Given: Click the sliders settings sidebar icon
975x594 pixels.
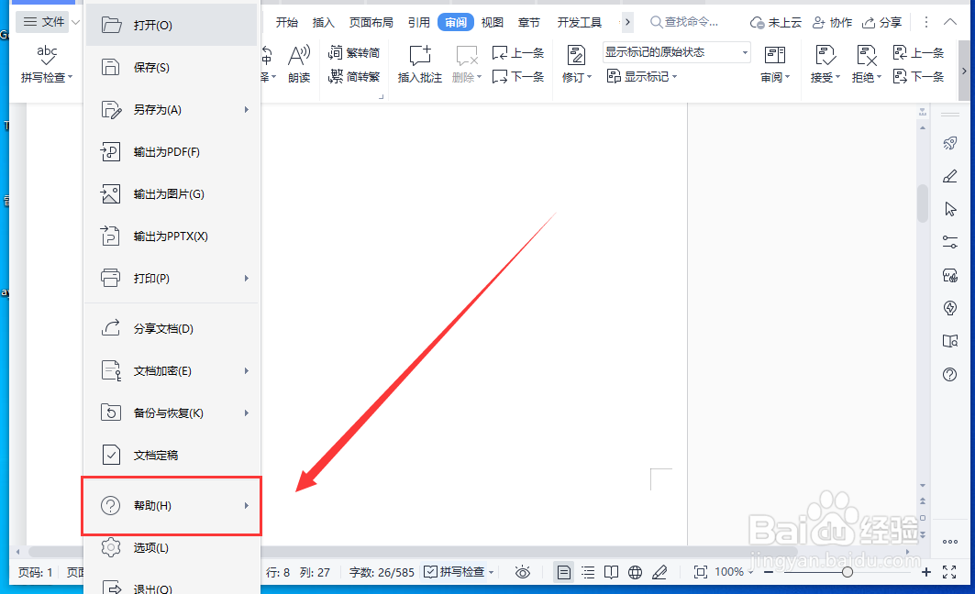Looking at the screenshot, I should (950, 242).
